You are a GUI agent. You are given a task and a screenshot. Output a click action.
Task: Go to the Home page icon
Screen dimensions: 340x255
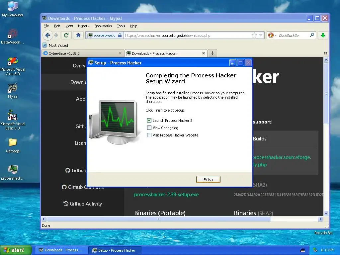click(78, 35)
